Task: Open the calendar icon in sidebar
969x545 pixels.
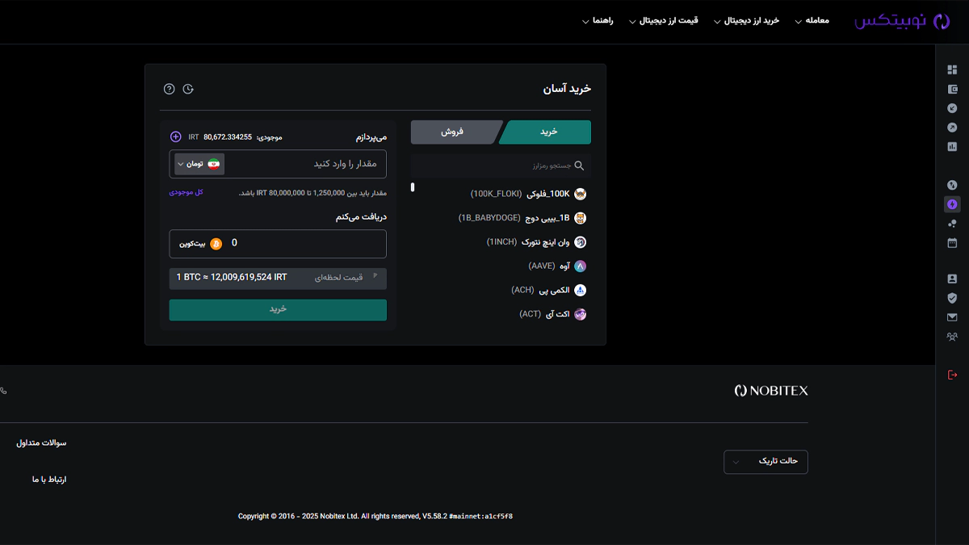Action: pos(952,243)
